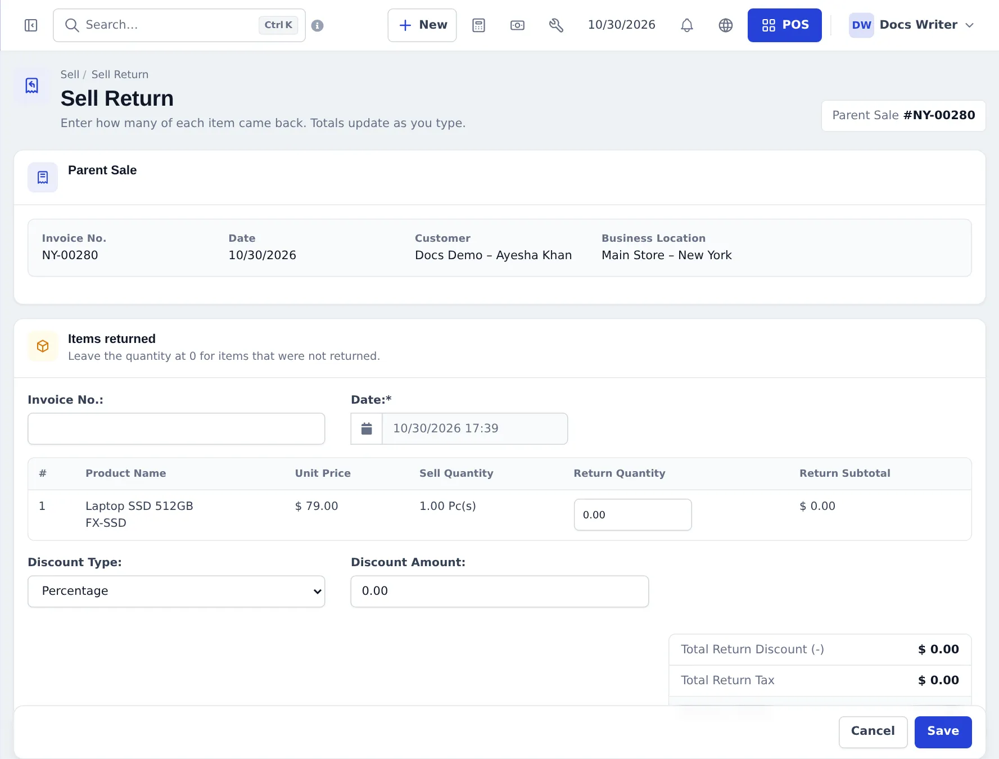Click the return date field

(474, 429)
